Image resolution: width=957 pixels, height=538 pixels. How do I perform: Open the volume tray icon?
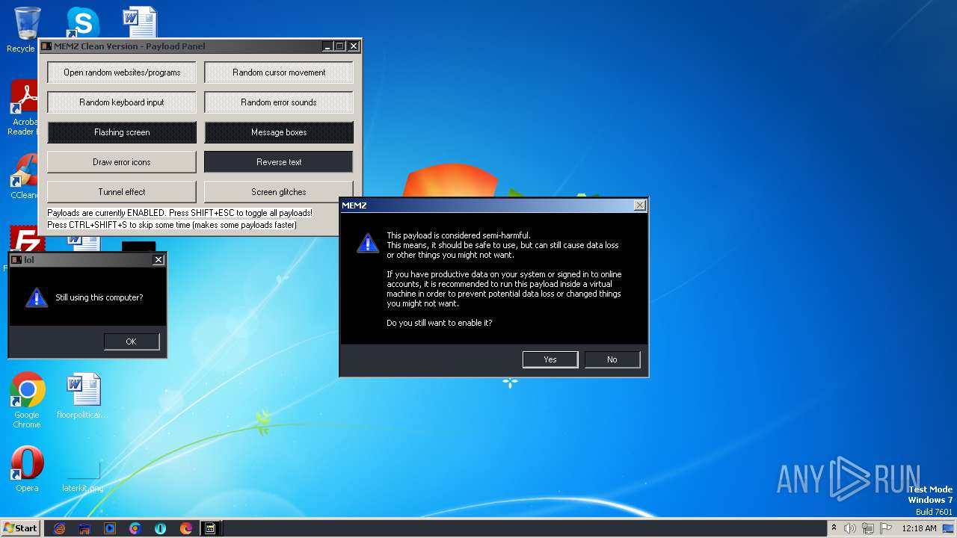(851, 528)
